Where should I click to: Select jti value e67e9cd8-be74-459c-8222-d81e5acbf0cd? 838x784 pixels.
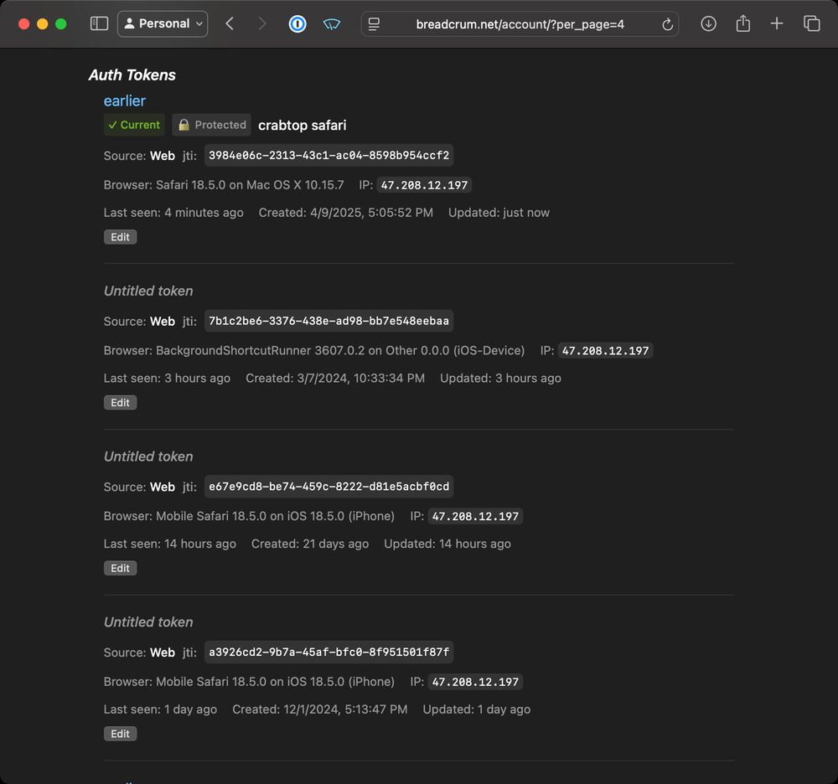328,487
